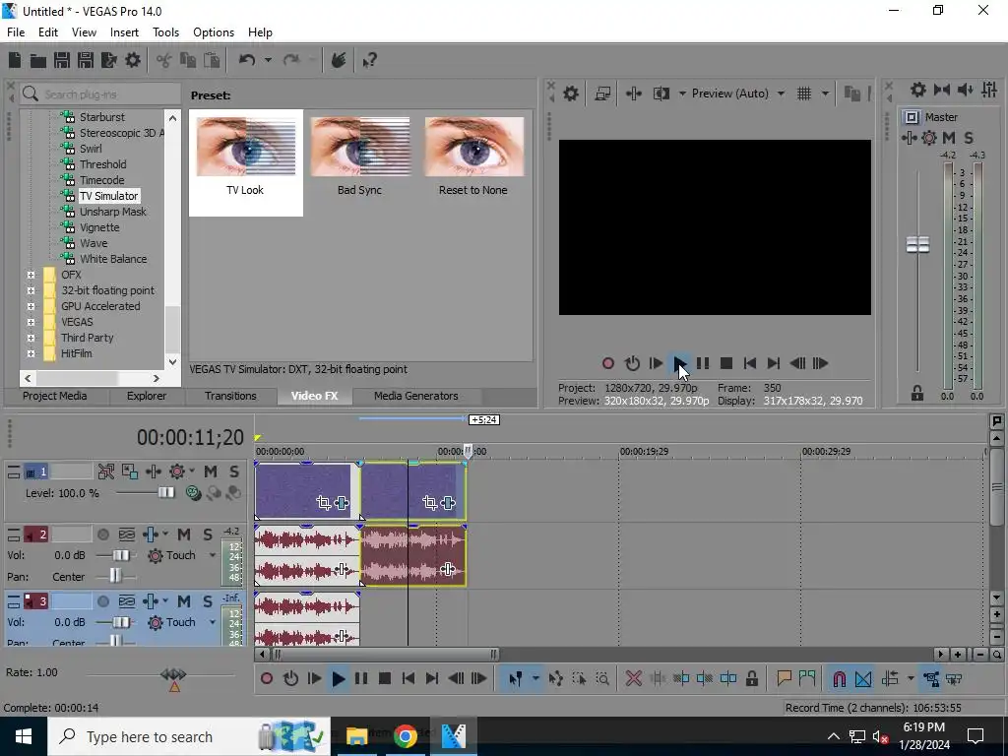Click the Undo arrow in the toolbar

[247, 60]
